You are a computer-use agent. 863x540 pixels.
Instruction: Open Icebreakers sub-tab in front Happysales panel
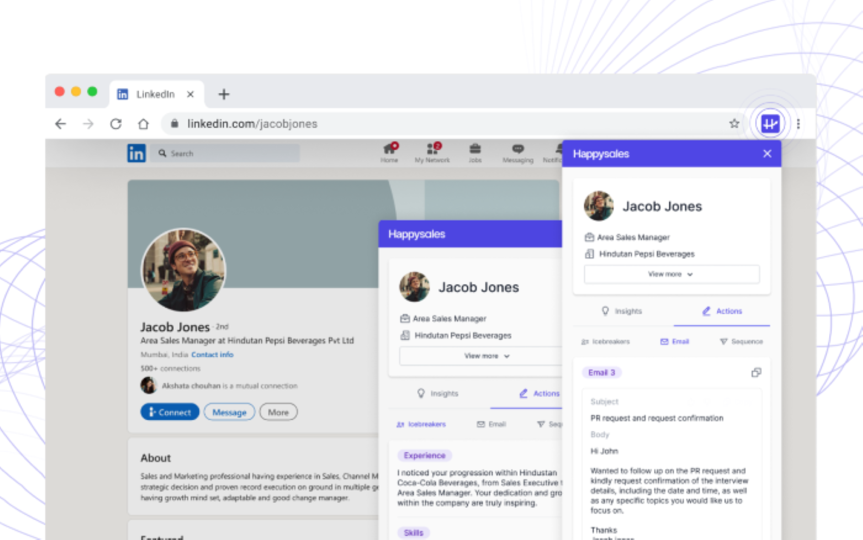point(606,342)
